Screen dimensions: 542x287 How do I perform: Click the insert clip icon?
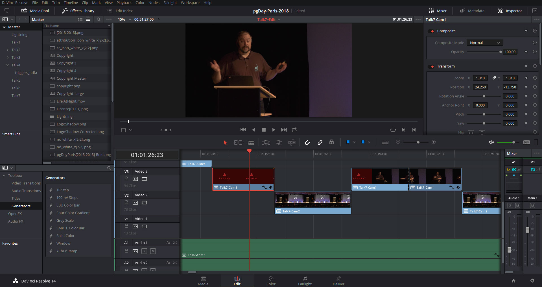(x=266, y=142)
